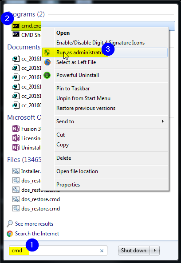Viewport: 181px width, 263px height.
Task: Choose Open from the context menu
Action: click(63, 33)
